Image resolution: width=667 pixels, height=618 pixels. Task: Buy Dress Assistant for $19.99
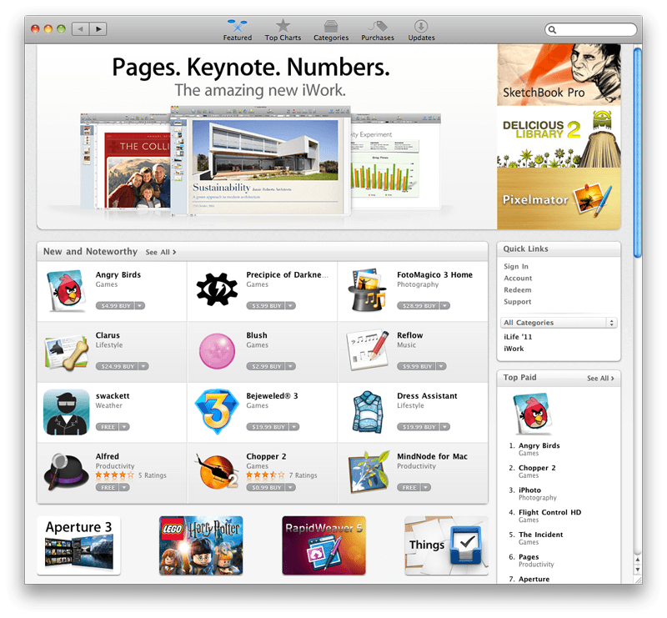tap(419, 427)
